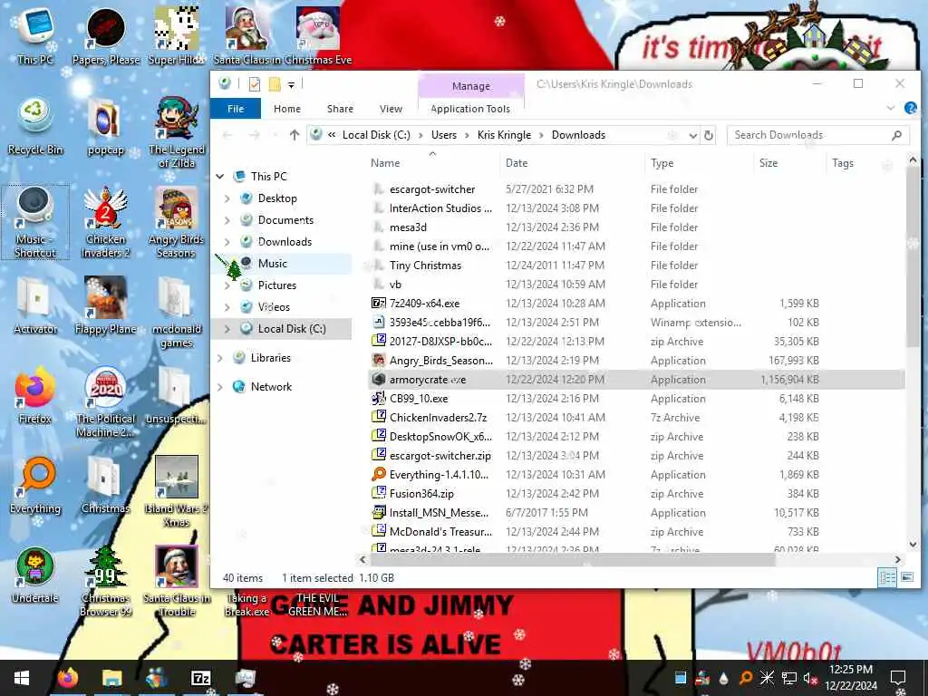Viewport: 928px width, 696px height.
Task: Open the File menu tab
Action: click(x=236, y=109)
